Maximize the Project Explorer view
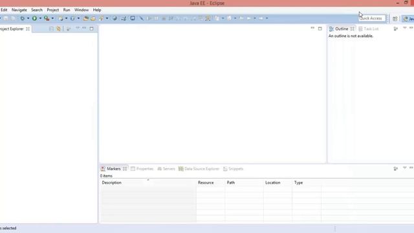Viewport: 414px width, 233px height. pos(91,28)
